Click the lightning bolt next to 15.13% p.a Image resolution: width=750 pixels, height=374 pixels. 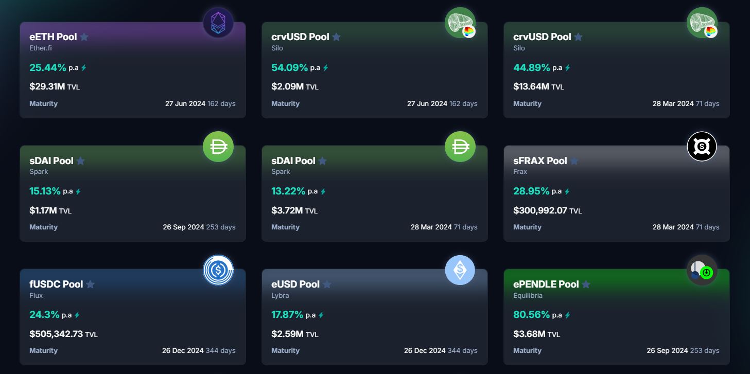(78, 191)
